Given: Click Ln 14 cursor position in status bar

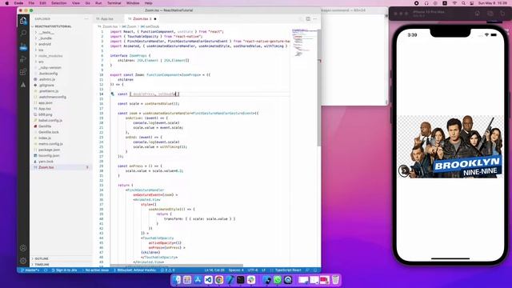Looking at the screenshot, I should click(214, 270).
